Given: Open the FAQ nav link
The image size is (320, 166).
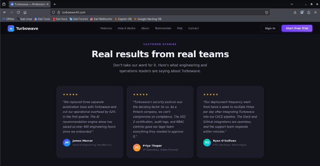Looking at the screenshot, I should click(x=180, y=28).
